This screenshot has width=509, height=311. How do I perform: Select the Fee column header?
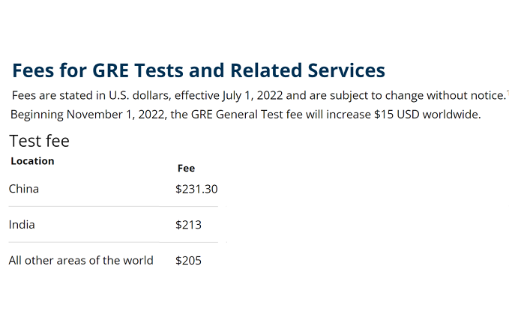point(187,168)
